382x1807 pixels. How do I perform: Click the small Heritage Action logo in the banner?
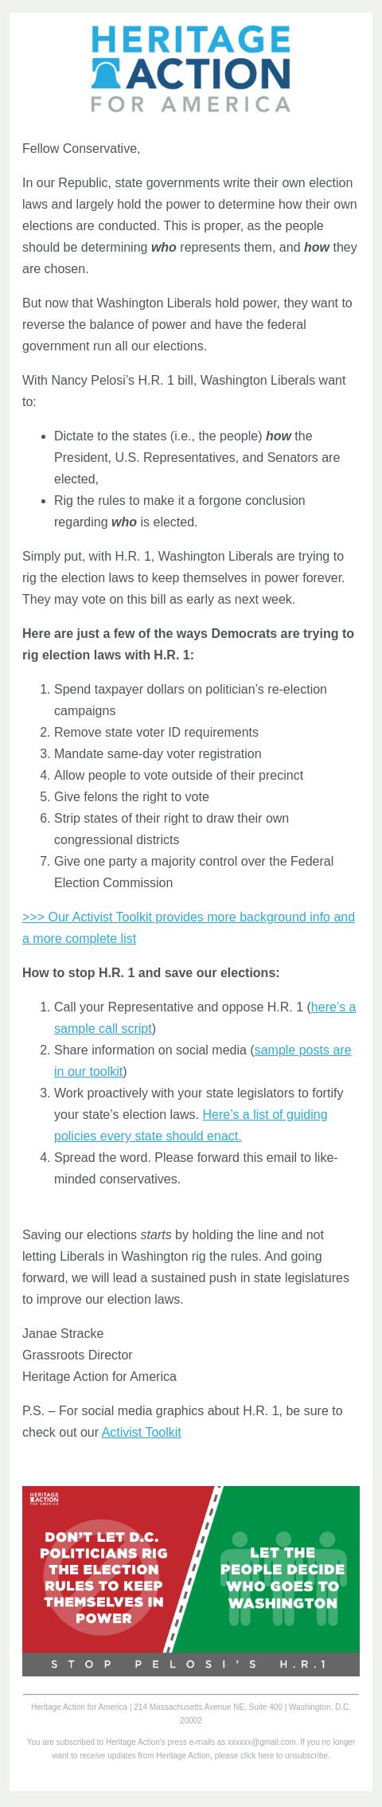(x=44, y=1499)
